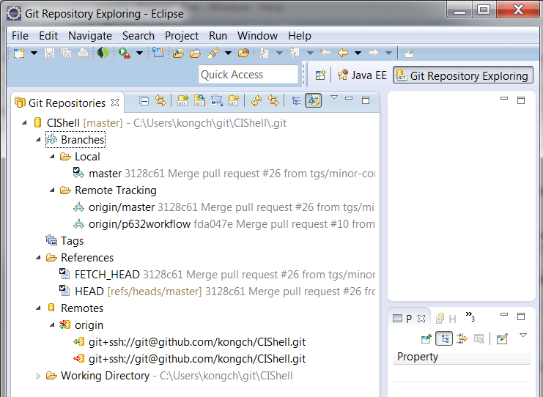
Task: Collapse the Local branches folder
Action: pos(52,157)
